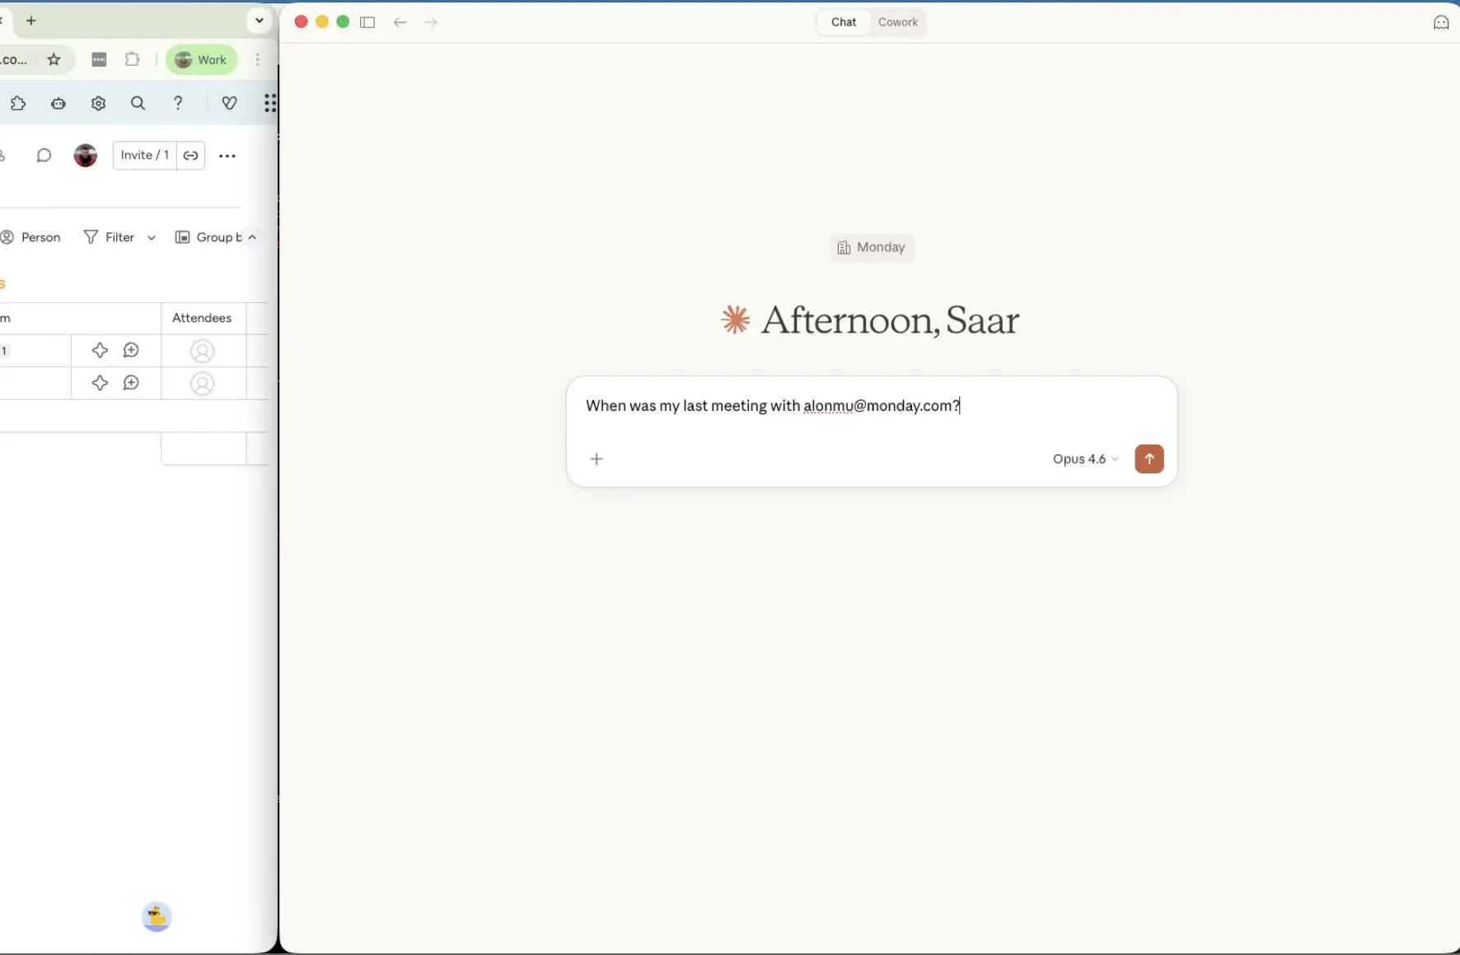The image size is (1460, 955).
Task: Go forward with the right arrow in Claude window
Action: click(x=431, y=22)
